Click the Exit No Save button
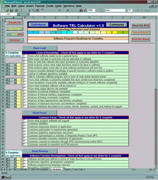Viewport: 158px width, 180px height. [141, 39]
